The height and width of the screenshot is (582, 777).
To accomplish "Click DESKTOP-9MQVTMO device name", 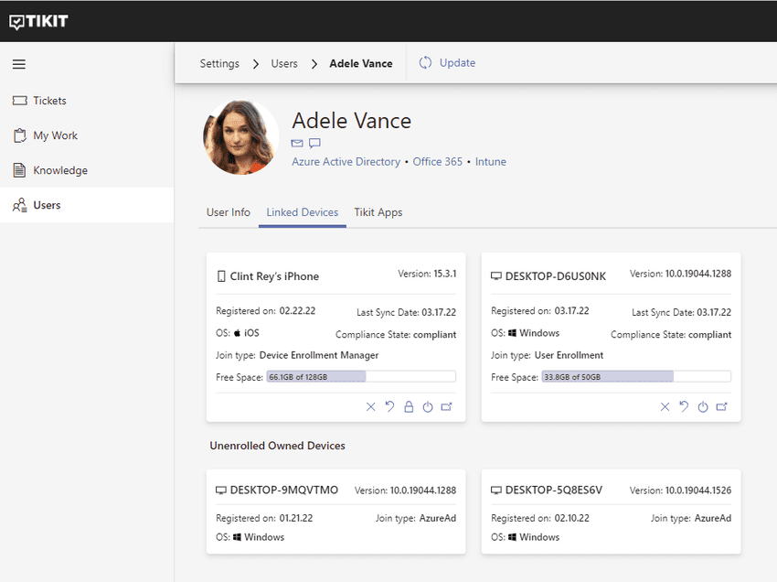I will pyautogui.click(x=284, y=490).
